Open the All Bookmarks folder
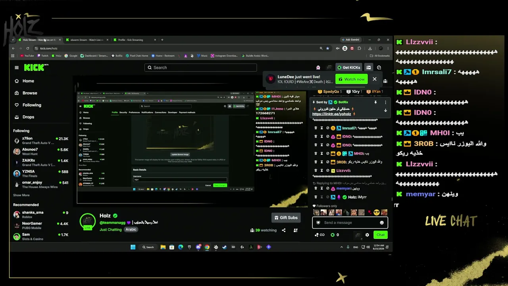 (380, 56)
